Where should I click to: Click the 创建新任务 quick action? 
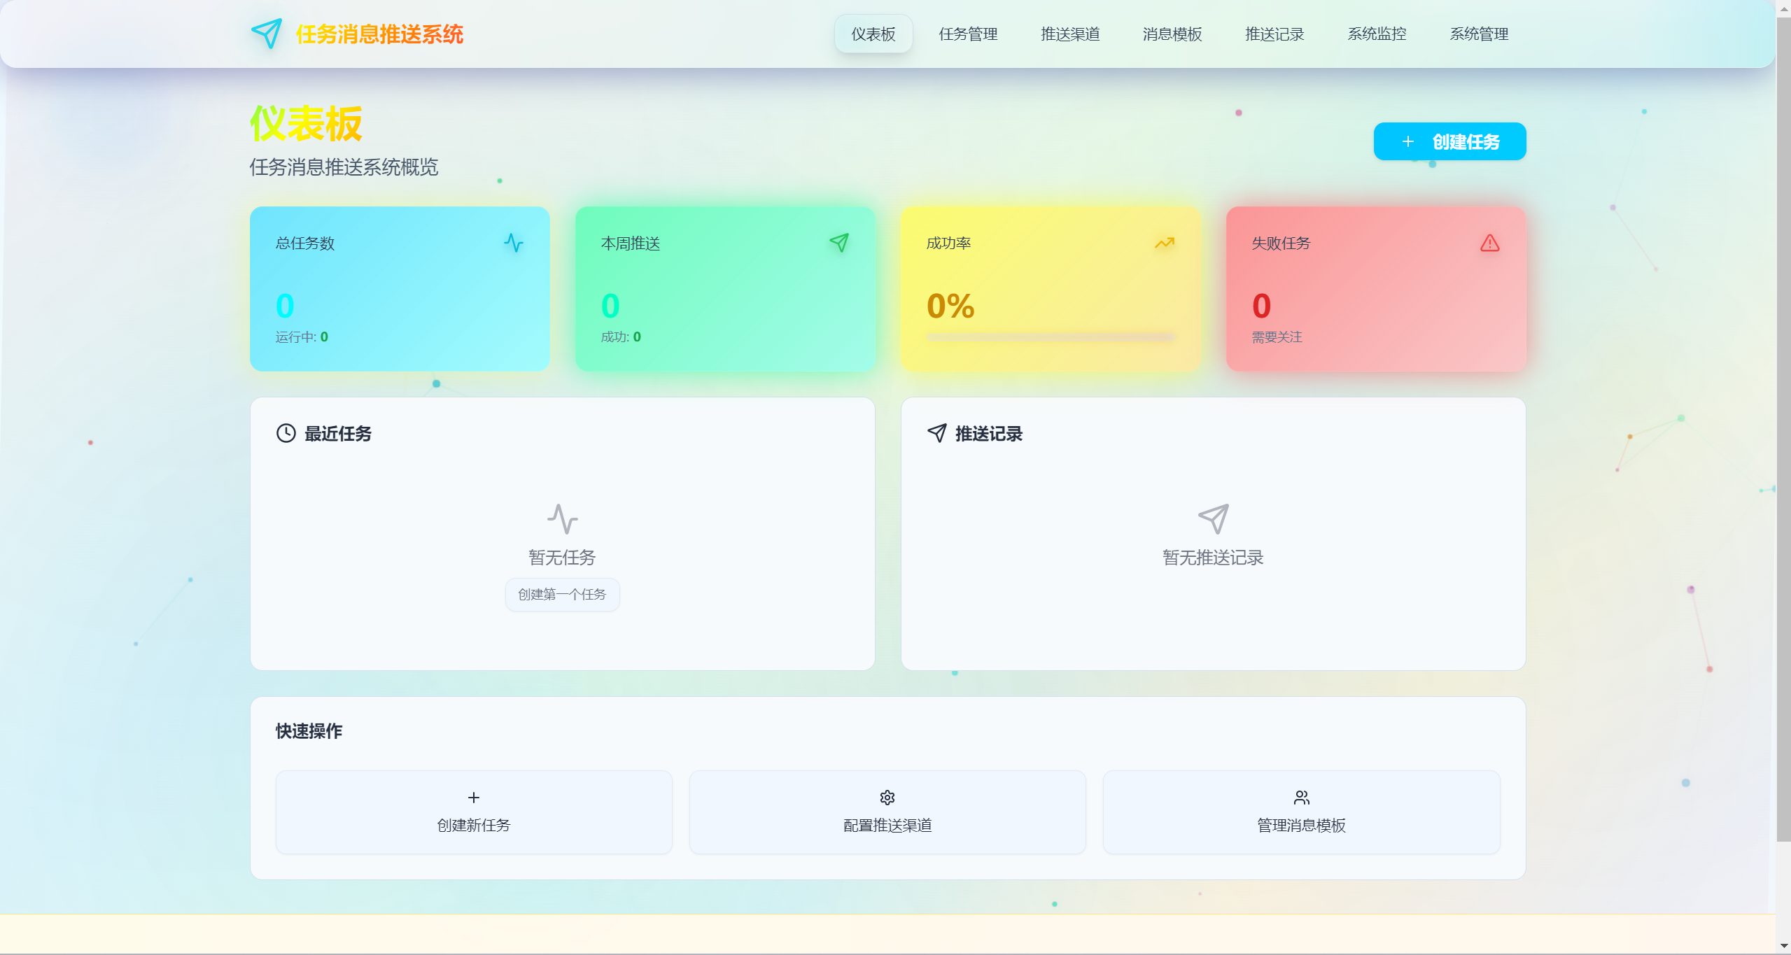(x=474, y=812)
